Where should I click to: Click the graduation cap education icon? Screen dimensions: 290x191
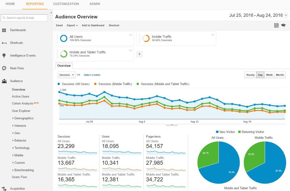(x=283, y=25)
